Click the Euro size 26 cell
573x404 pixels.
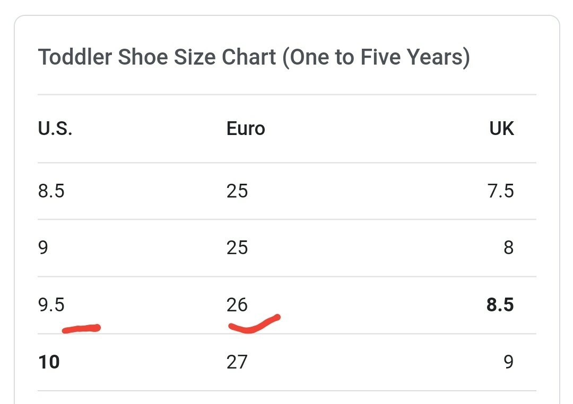click(x=237, y=305)
